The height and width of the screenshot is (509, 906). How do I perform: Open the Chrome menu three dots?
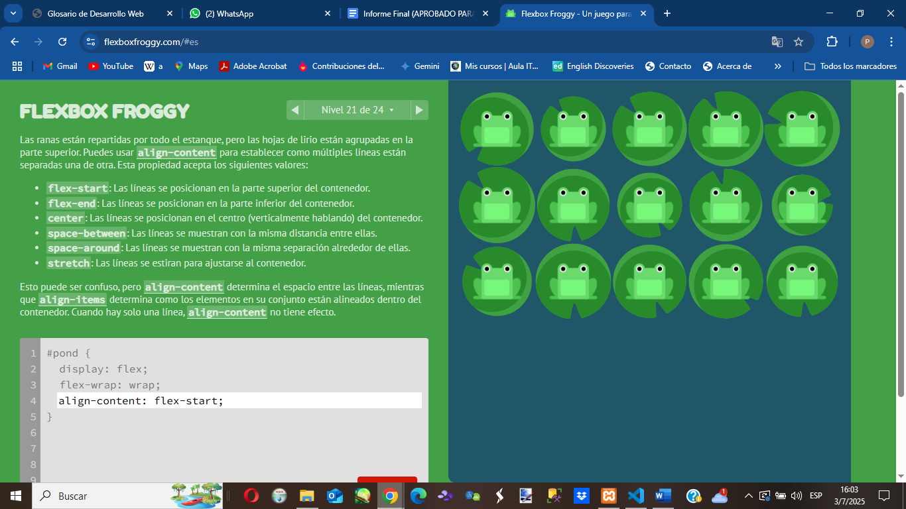pos(891,42)
